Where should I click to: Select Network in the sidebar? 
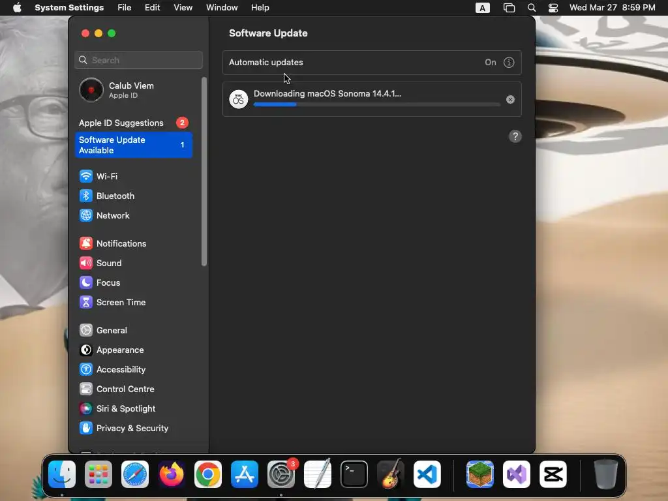[x=133, y=215]
